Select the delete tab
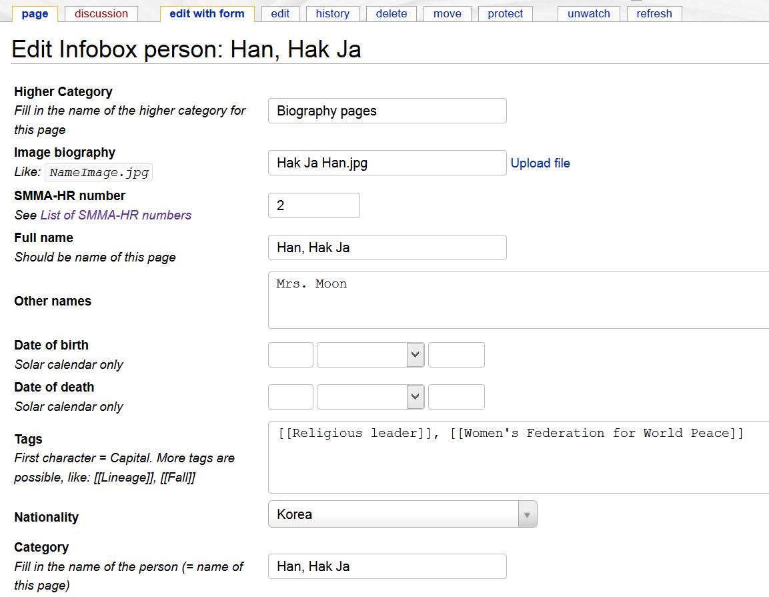769x597 pixels. click(391, 13)
